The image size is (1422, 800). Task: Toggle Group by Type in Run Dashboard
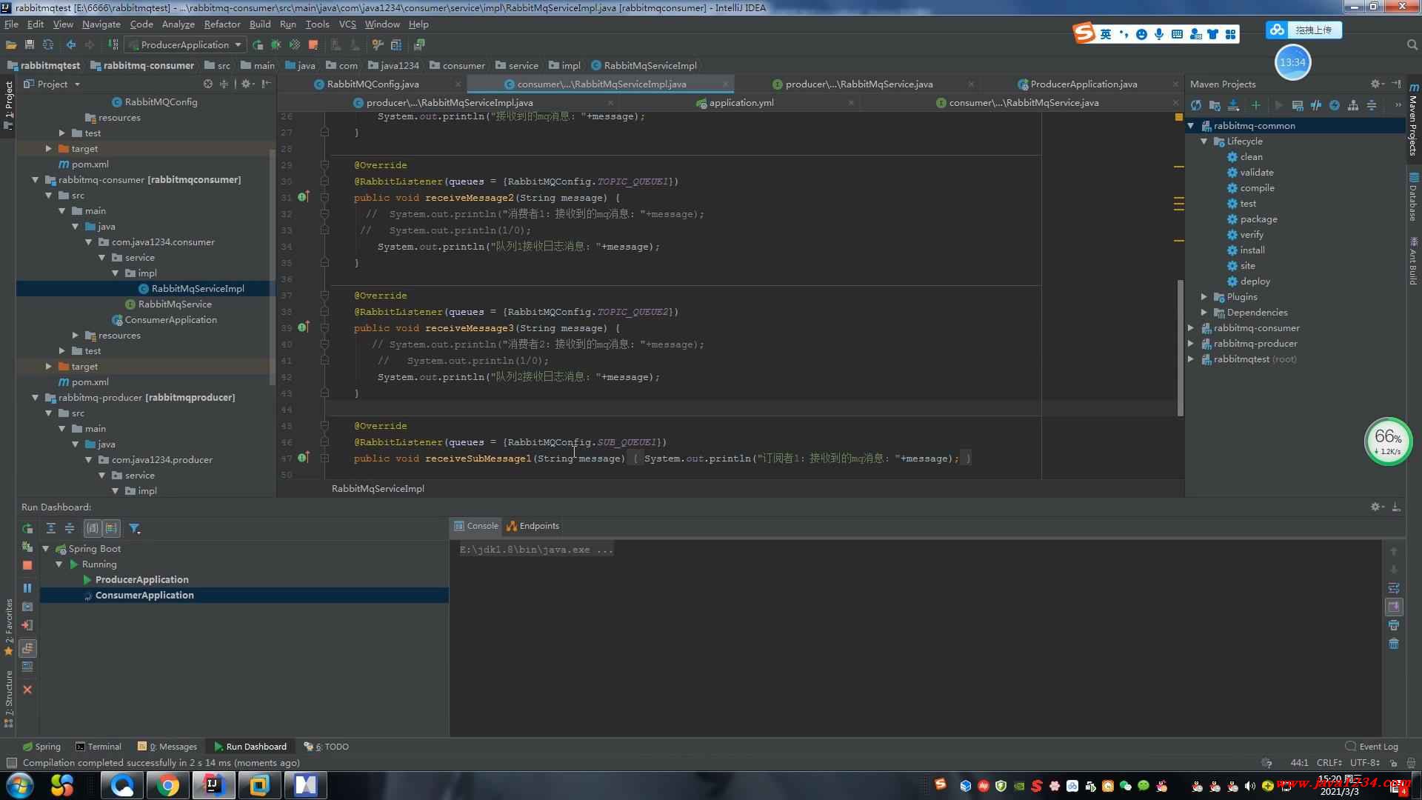(x=93, y=528)
